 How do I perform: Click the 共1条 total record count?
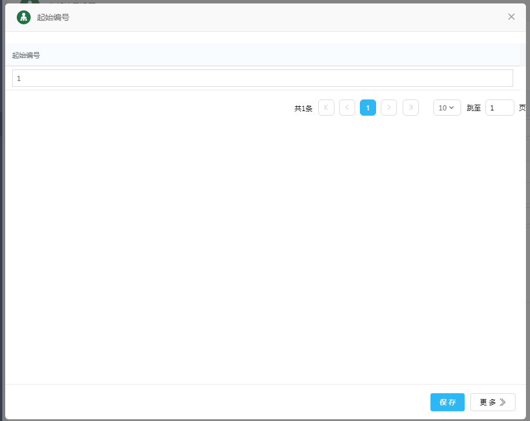(x=303, y=108)
